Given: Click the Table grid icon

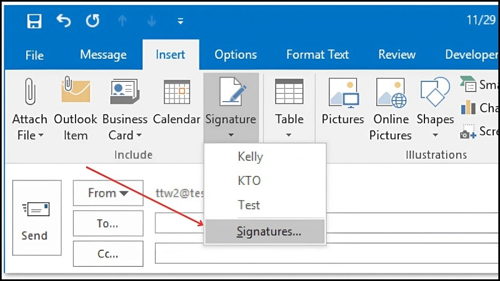Looking at the screenshot, I should 289,91.
